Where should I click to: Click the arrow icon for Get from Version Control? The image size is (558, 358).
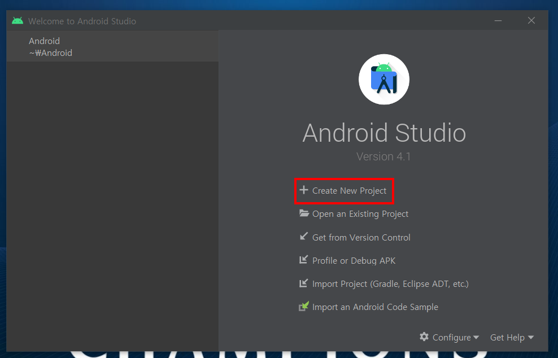[303, 236]
